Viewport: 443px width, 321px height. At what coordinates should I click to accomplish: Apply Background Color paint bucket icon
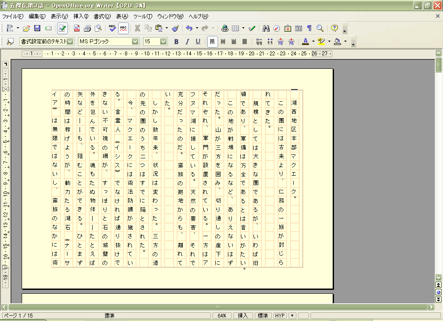tap(337, 42)
